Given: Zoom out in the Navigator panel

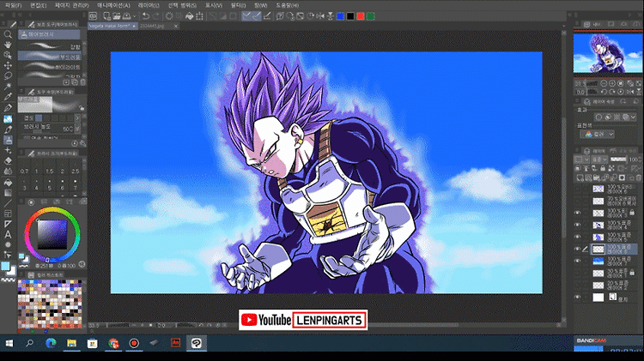Looking at the screenshot, I should click(604, 83).
